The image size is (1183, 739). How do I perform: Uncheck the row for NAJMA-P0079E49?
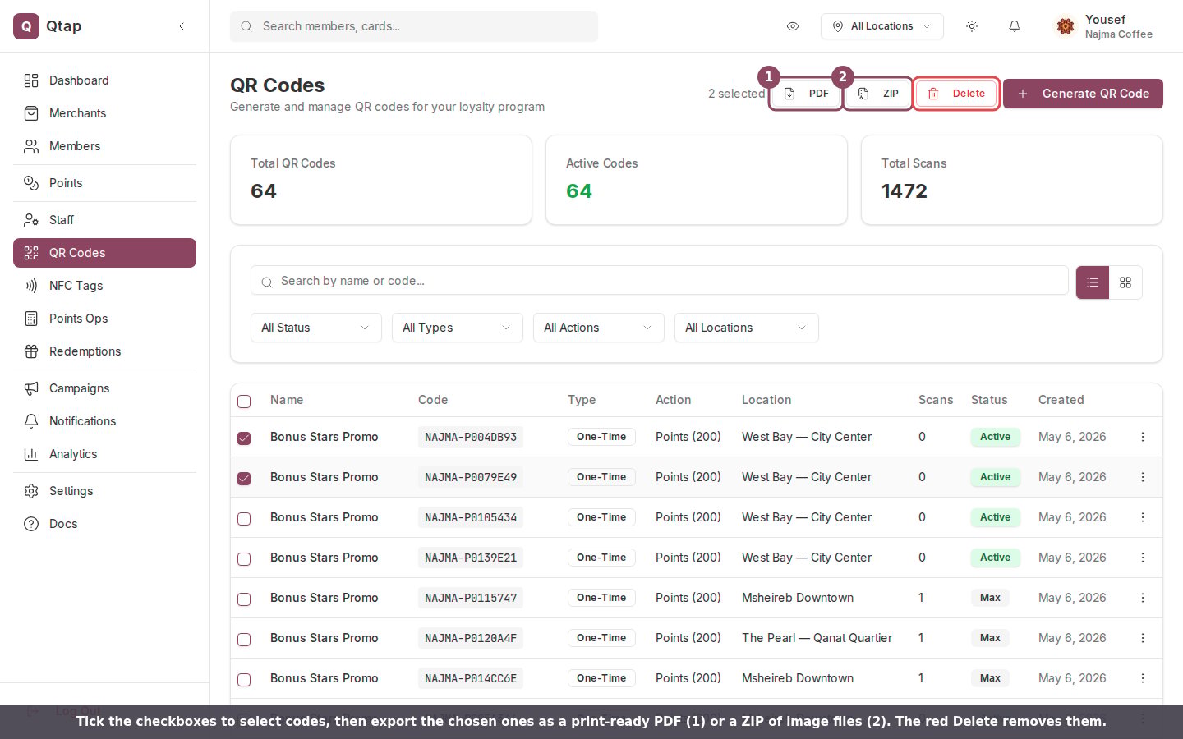[x=244, y=479]
